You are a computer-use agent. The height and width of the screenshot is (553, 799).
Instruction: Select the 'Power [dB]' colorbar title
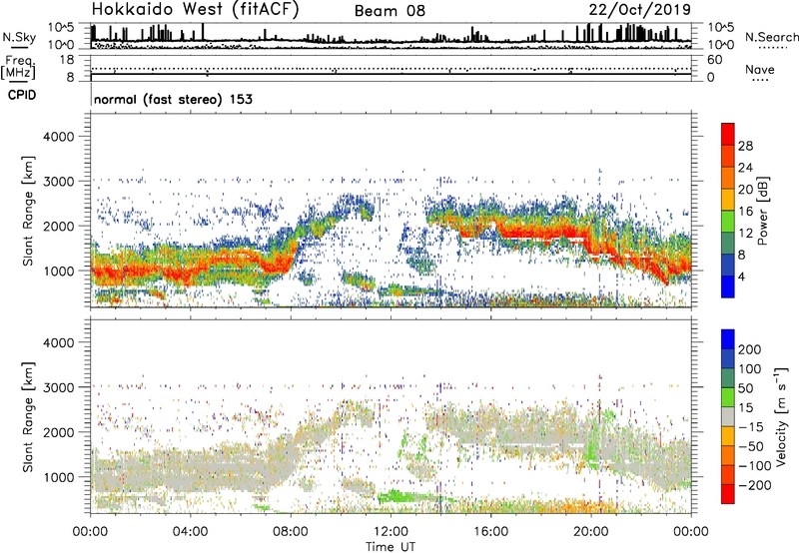pyautogui.click(x=762, y=211)
